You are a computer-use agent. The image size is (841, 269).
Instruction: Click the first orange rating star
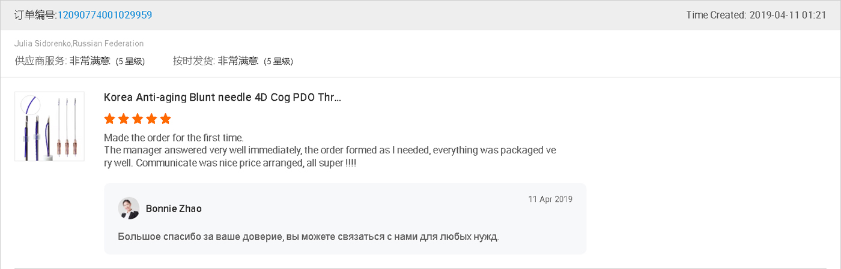pos(109,119)
